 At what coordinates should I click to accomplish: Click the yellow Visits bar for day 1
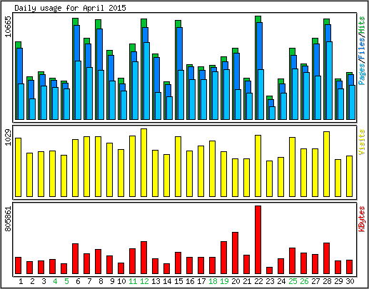(18, 167)
